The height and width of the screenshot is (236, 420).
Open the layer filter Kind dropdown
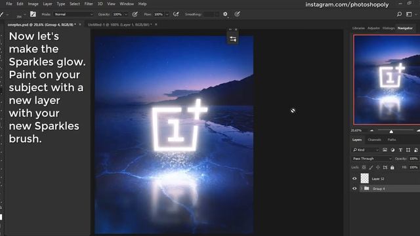pyautogui.click(x=366, y=150)
